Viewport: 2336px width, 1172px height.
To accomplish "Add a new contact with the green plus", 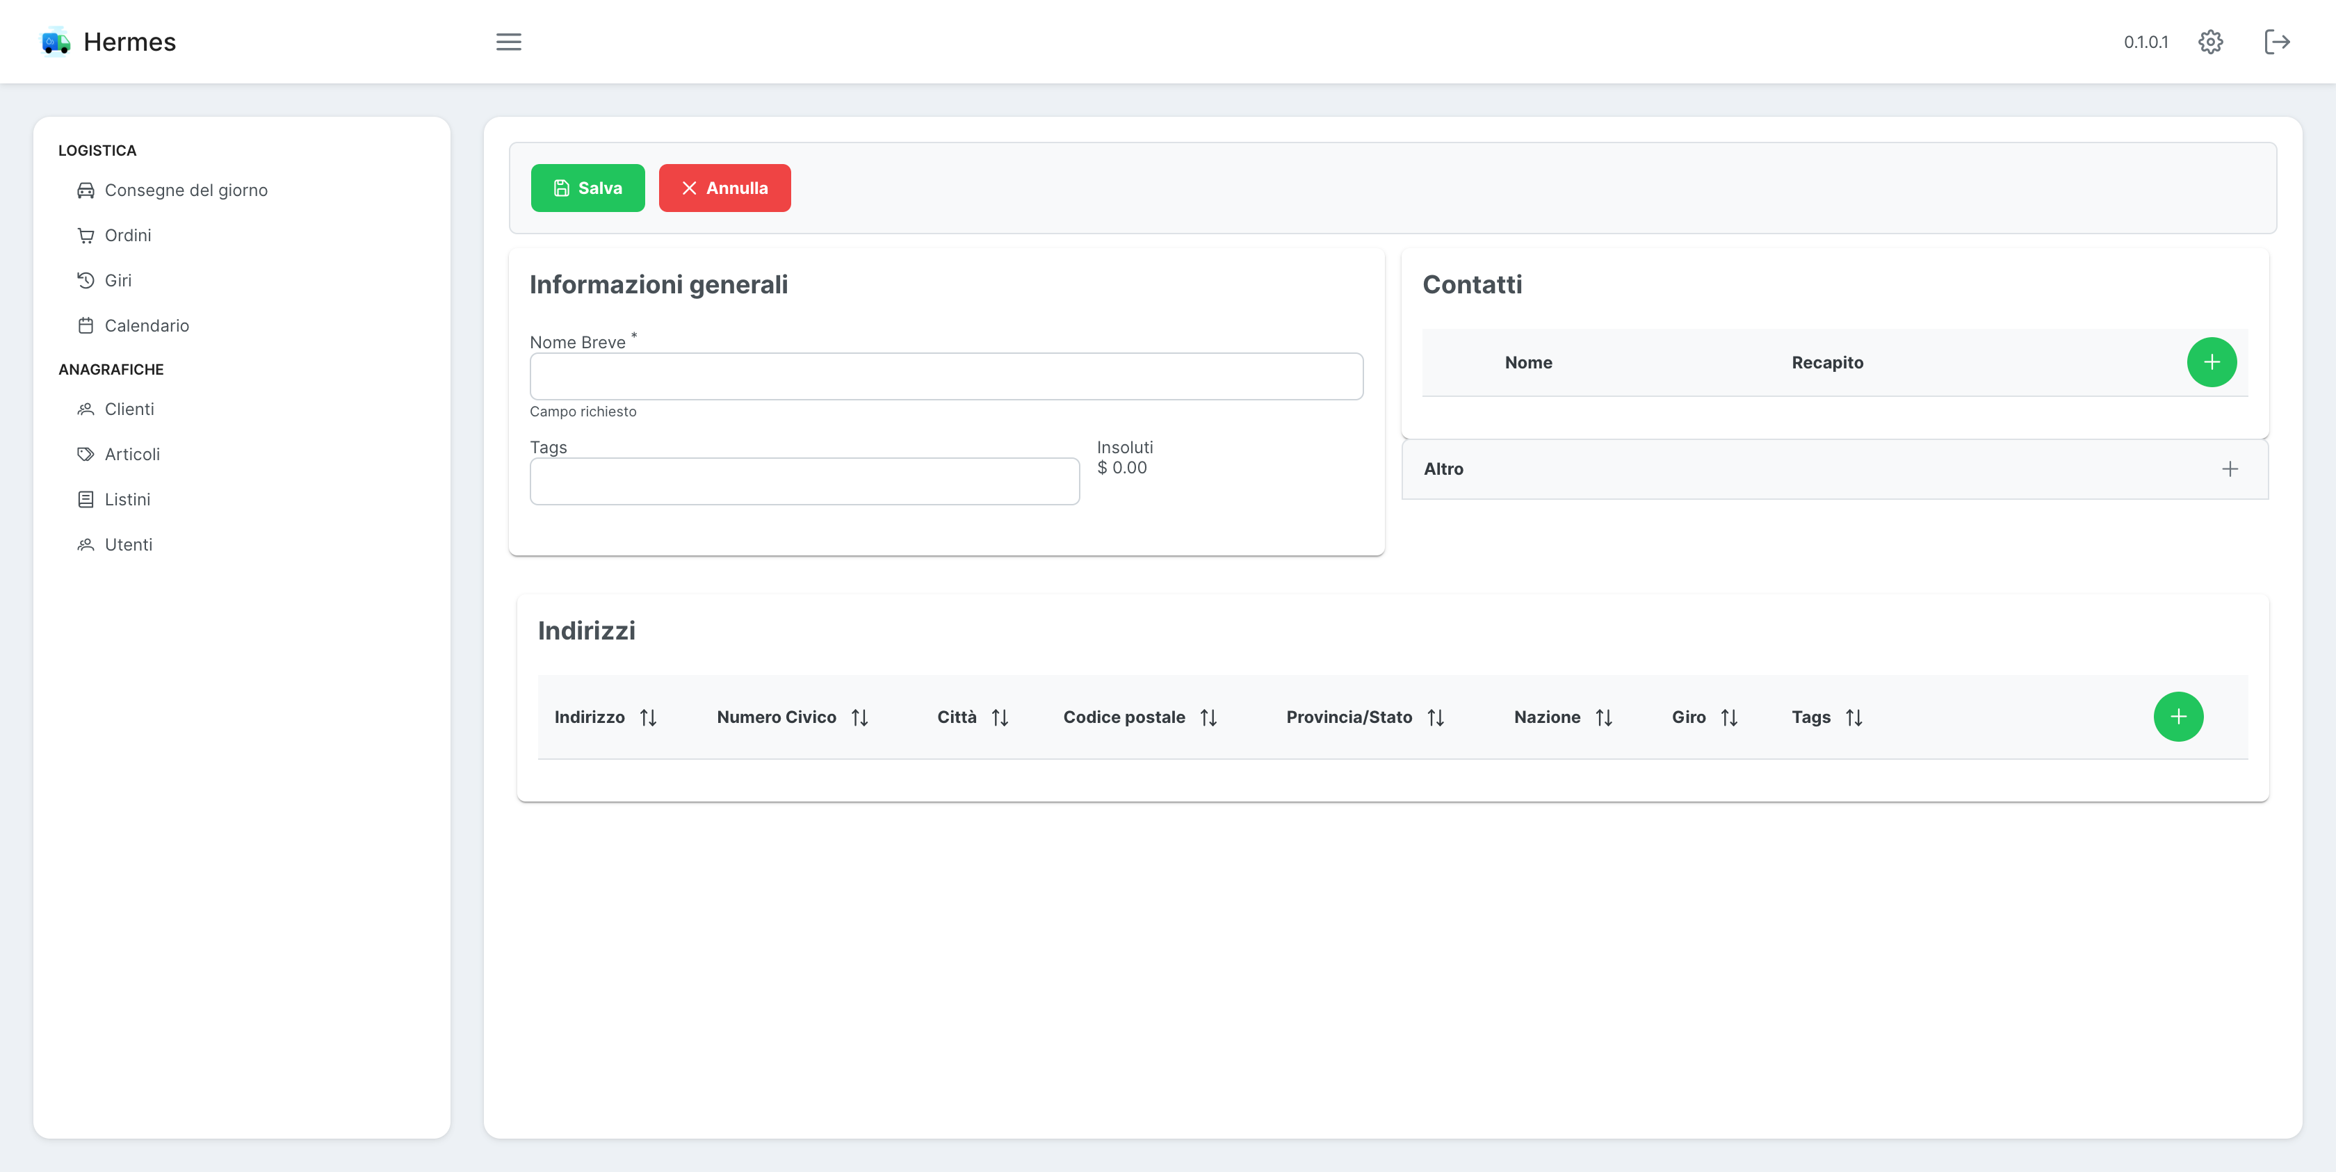I will click(2213, 361).
